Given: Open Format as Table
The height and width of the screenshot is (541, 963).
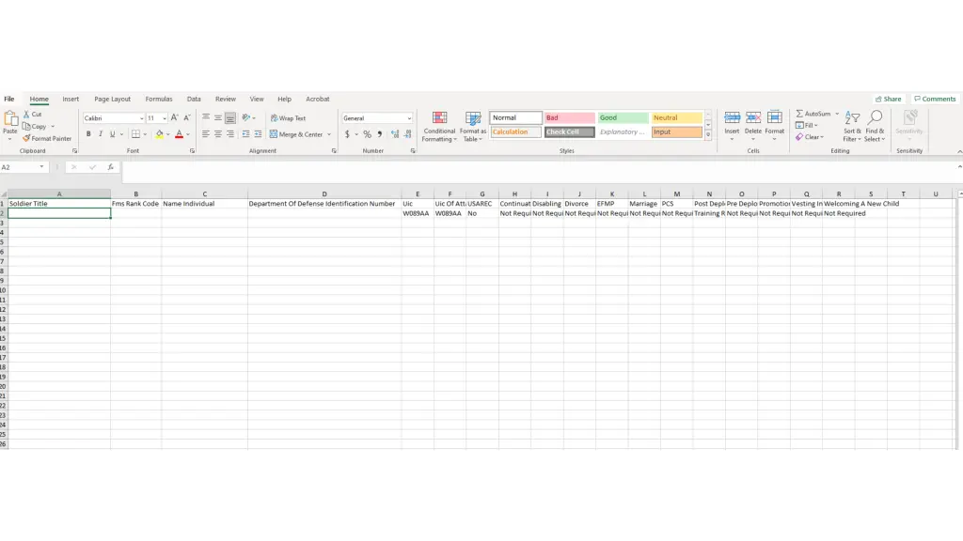Looking at the screenshot, I should [x=473, y=127].
